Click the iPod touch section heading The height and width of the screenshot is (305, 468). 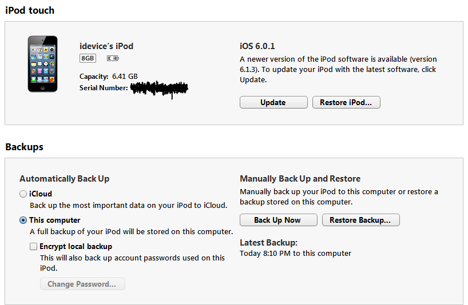[x=30, y=10]
